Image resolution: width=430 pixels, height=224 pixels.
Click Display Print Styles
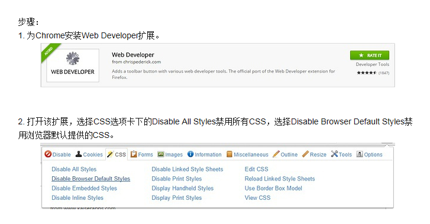click(177, 198)
